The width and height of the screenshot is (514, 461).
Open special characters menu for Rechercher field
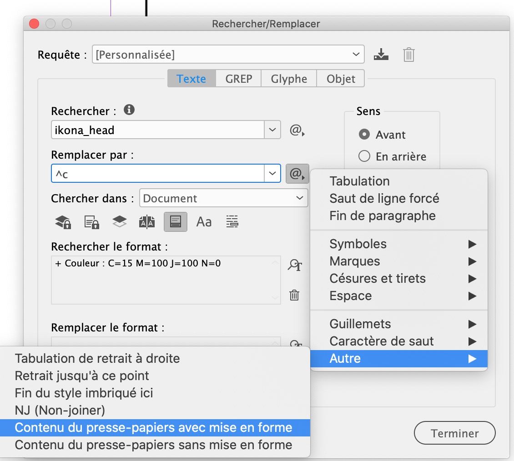(x=297, y=130)
